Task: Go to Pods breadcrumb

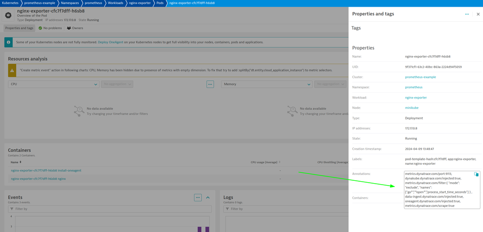Action: [160, 3]
